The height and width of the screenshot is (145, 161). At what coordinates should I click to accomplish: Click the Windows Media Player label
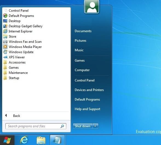click(x=25, y=47)
